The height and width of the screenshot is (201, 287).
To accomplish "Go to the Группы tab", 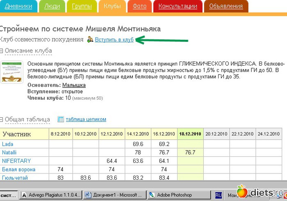I will [82, 6].
